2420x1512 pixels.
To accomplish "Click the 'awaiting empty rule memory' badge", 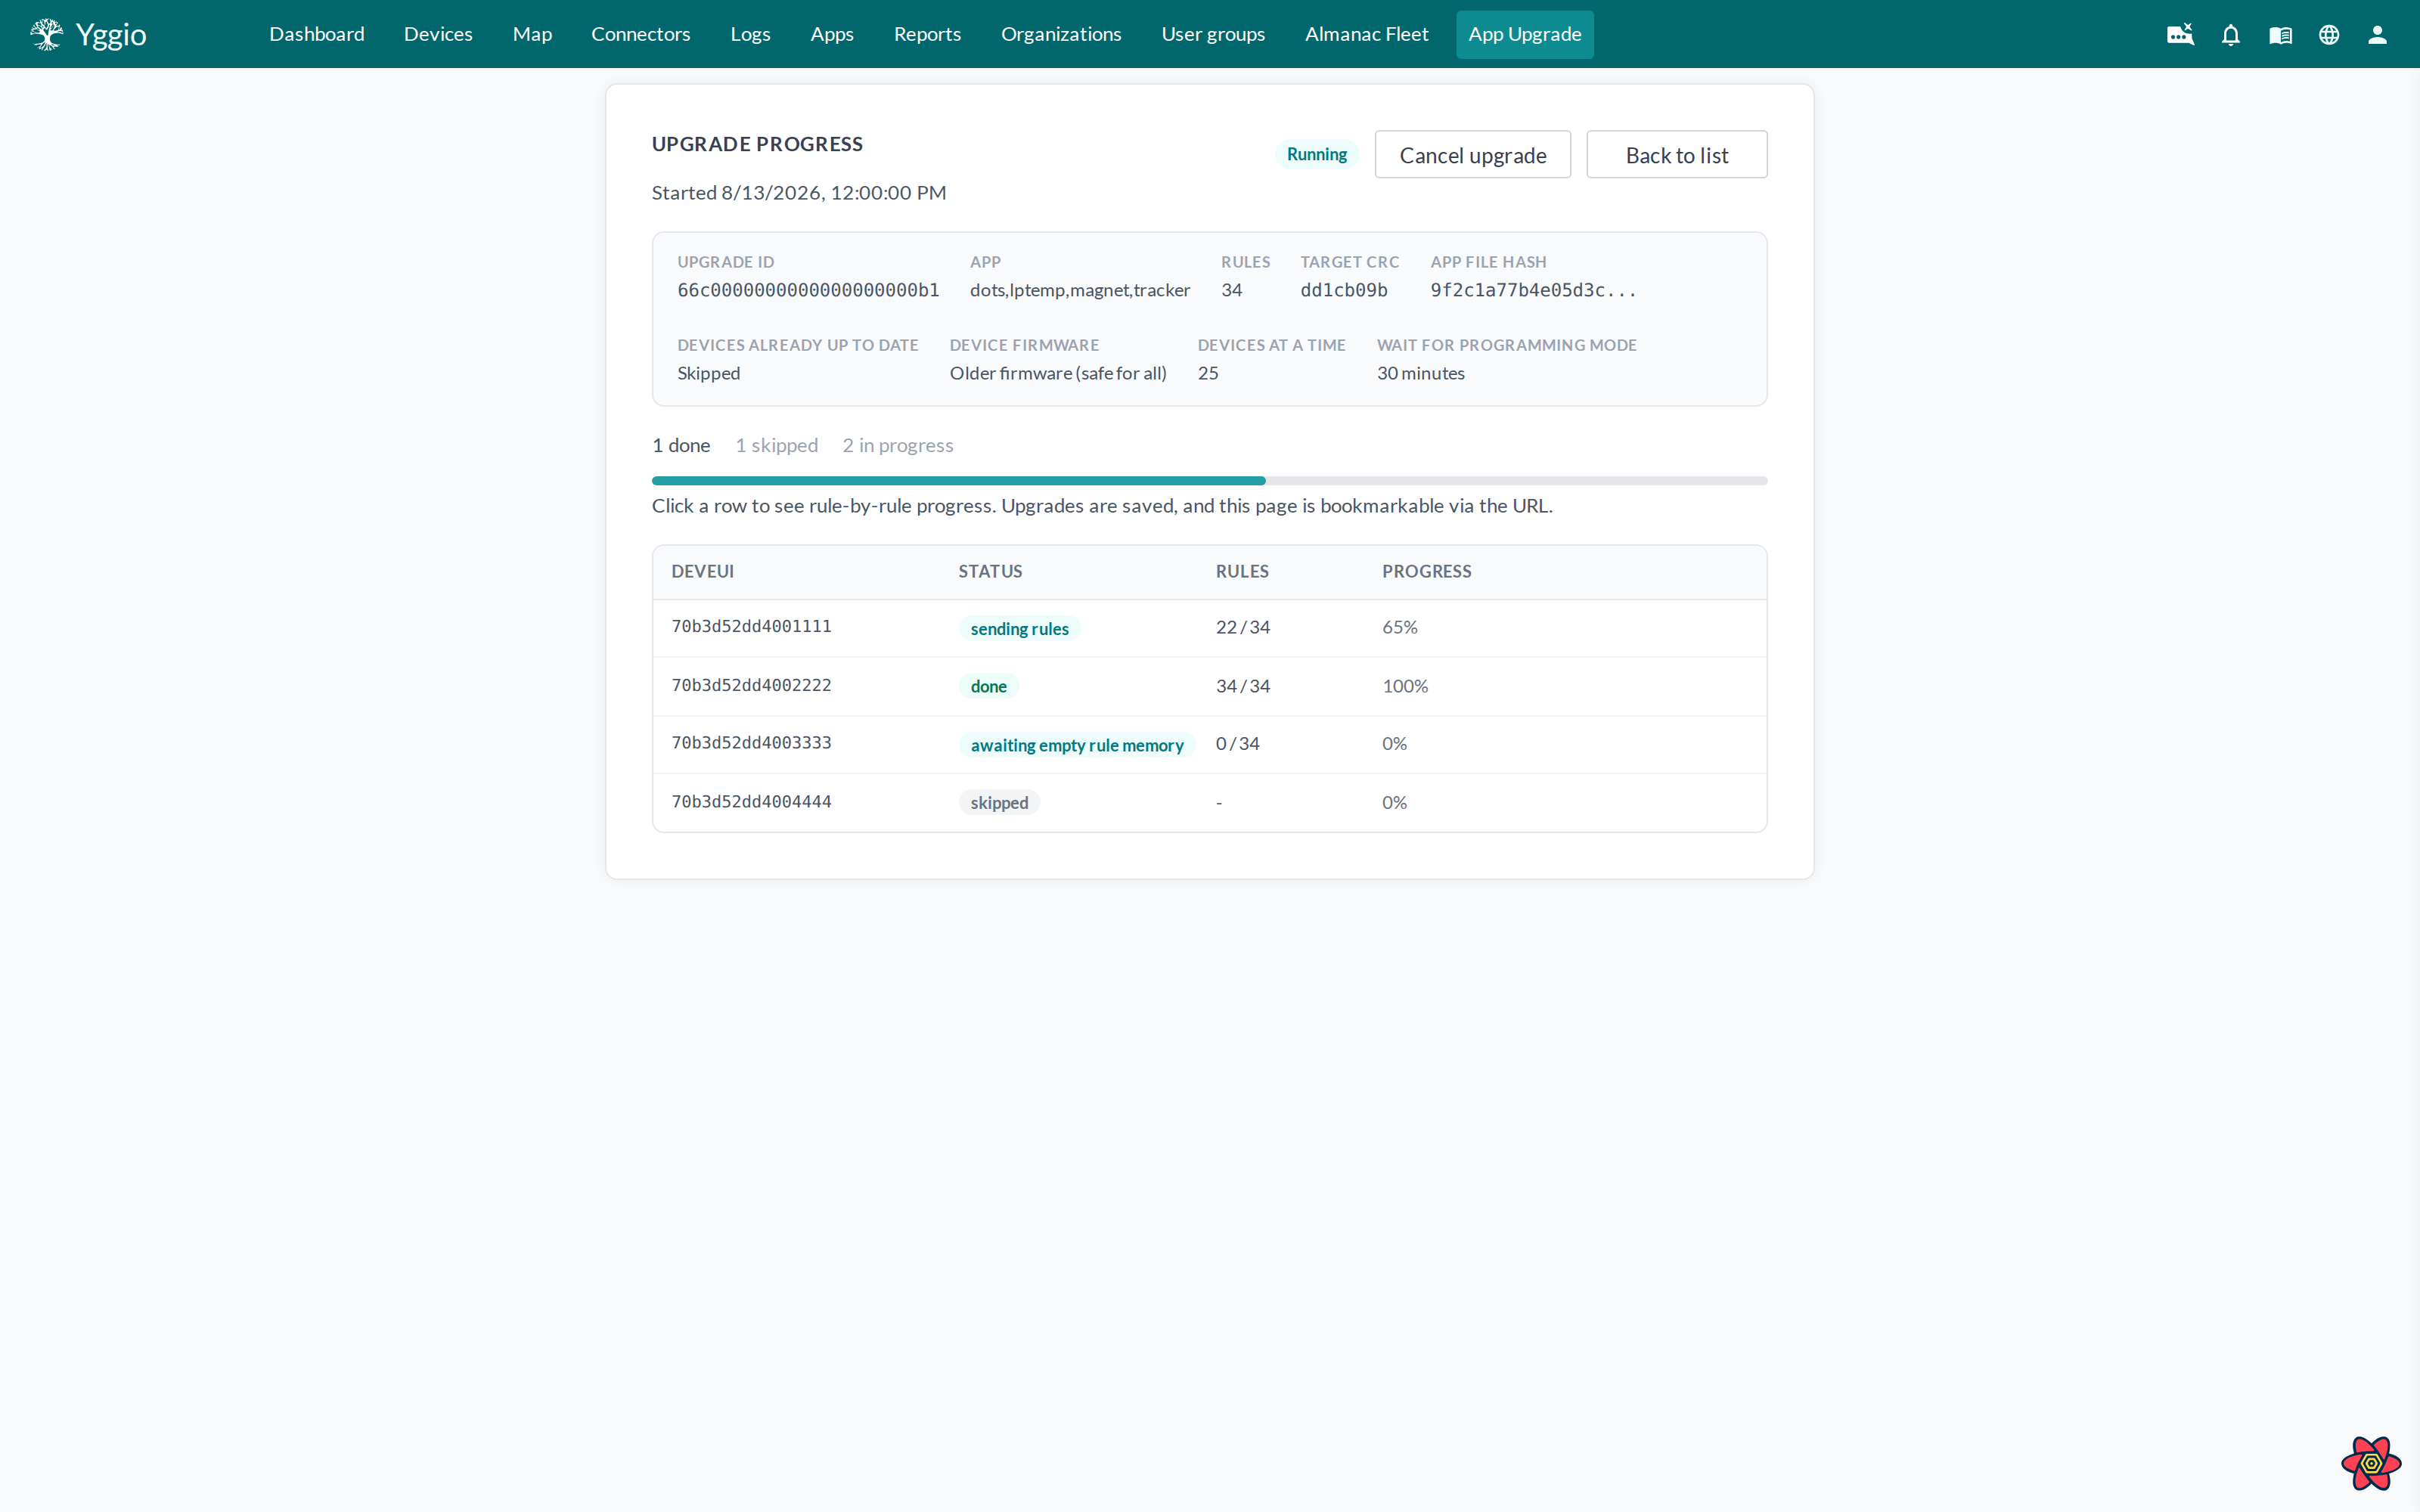I will point(1076,745).
